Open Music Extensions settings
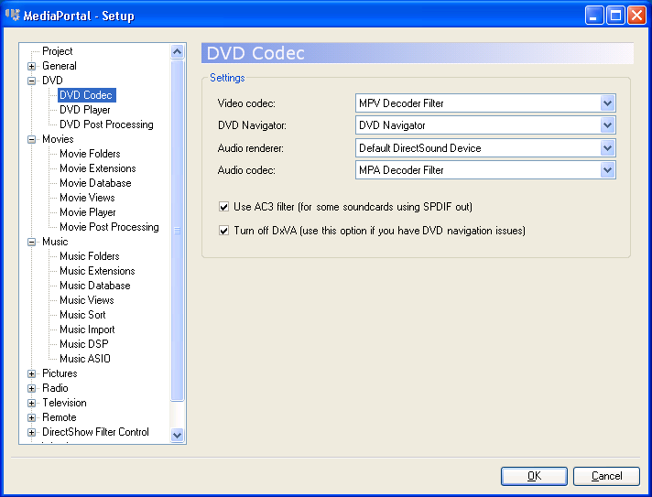Image resolution: width=652 pixels, height=497 pixels. pos(97,271)
